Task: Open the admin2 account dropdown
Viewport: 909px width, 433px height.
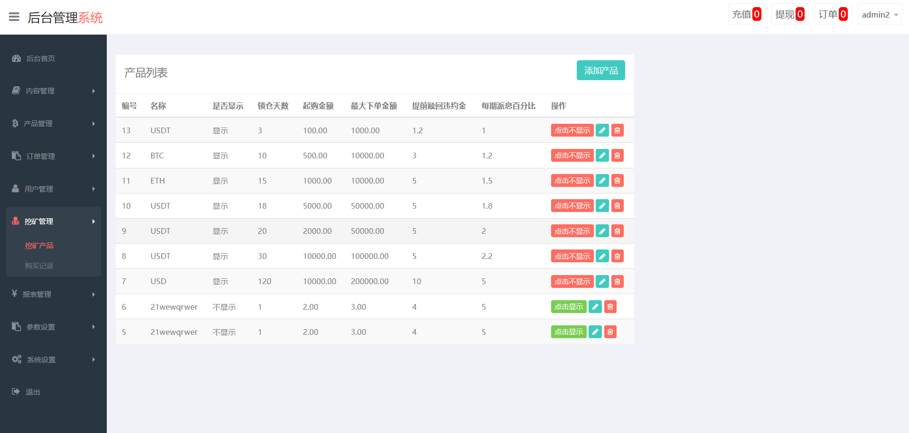Action: click(x=880, y=14)
